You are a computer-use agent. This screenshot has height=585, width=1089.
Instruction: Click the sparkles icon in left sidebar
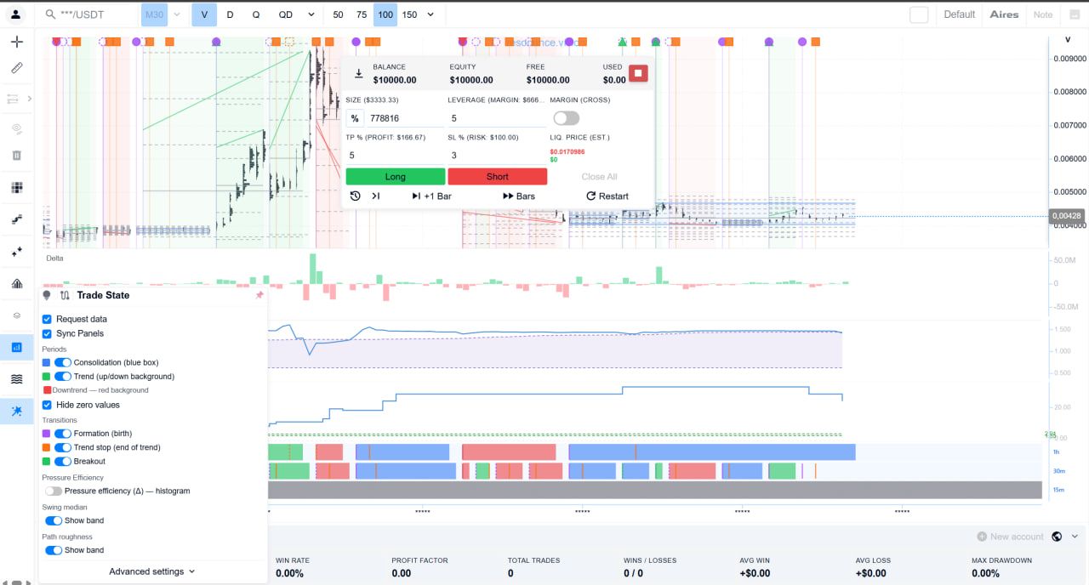click(x=16, y=252)
